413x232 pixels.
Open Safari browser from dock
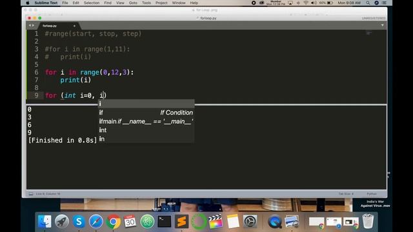coord(96,221)
